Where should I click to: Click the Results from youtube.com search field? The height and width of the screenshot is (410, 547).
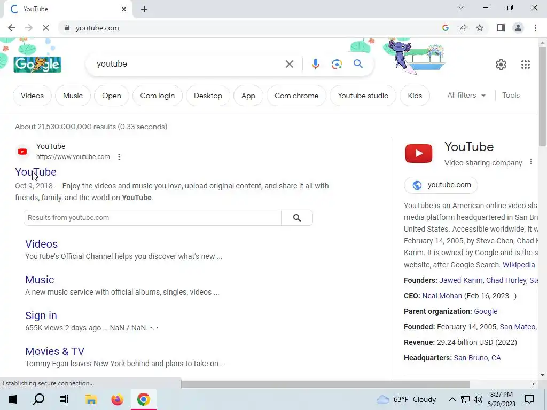[152, 218]
